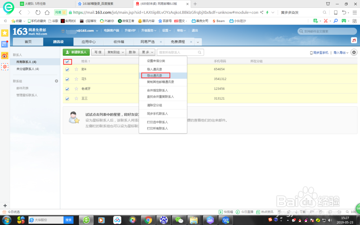
Task: Click the magnifier in the contact search box
Action: pyautogui.click(x=200, y=52)
